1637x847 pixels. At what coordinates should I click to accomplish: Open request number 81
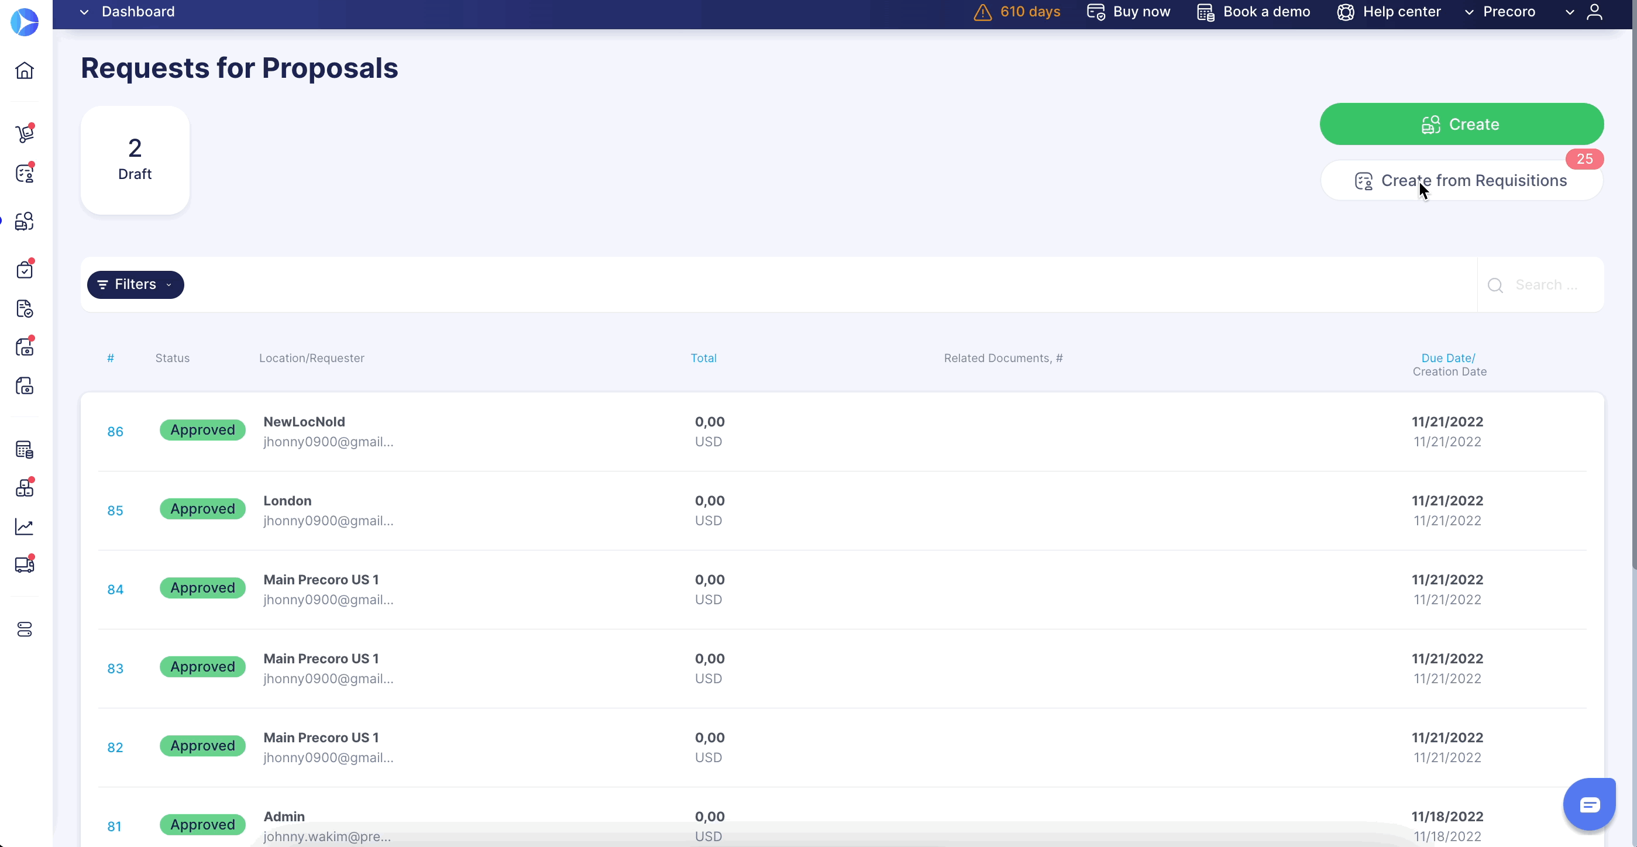pyautogui.click(x=115, y=827)
